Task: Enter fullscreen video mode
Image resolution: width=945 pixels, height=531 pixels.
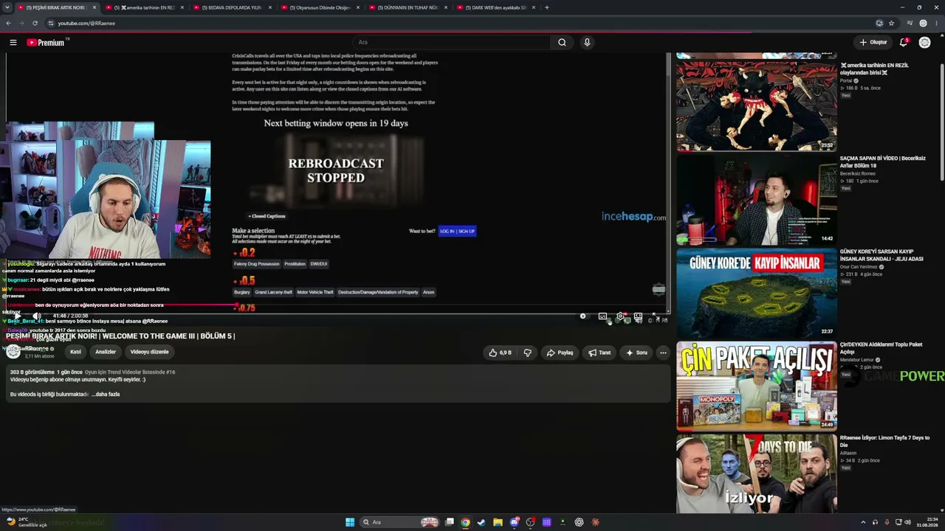Action: [x=656, y=316]
